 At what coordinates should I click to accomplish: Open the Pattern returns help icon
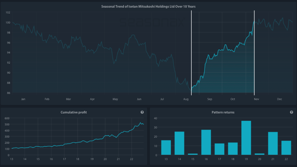292,112
